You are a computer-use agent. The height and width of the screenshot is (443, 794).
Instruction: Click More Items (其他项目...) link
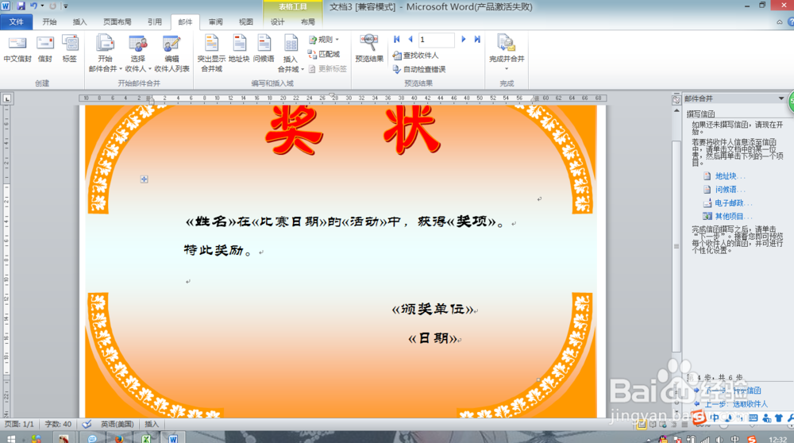733,216
